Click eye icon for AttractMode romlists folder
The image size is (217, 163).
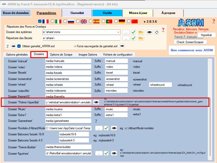click(114, 128)
